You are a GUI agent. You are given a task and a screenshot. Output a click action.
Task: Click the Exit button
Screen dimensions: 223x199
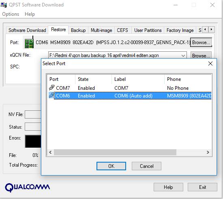tap(202, 187)
